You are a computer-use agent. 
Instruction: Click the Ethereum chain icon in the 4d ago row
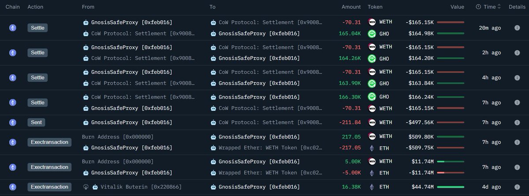click(13, 187)
